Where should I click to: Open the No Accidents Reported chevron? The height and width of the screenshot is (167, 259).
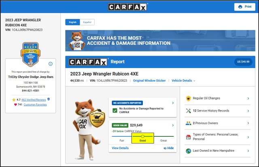[x=173, y=103]
